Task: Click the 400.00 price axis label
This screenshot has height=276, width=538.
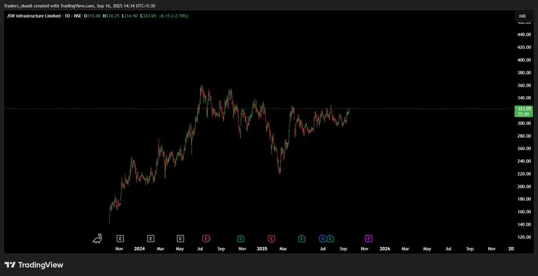Action: pos(524,60)
